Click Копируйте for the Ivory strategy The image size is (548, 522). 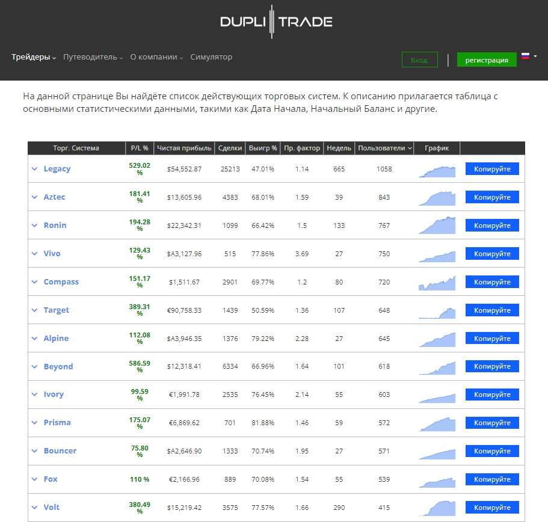point(492,395)
